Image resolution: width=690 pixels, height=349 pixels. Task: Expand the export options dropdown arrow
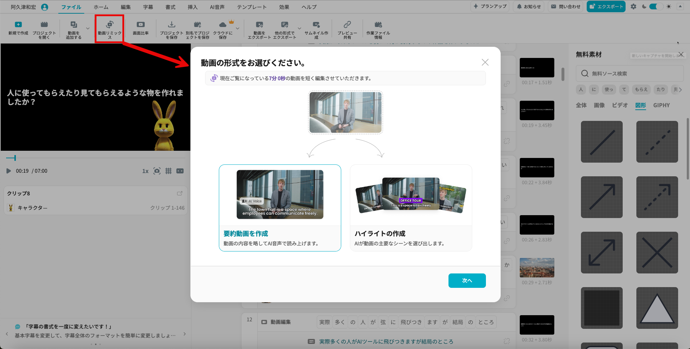299,28
